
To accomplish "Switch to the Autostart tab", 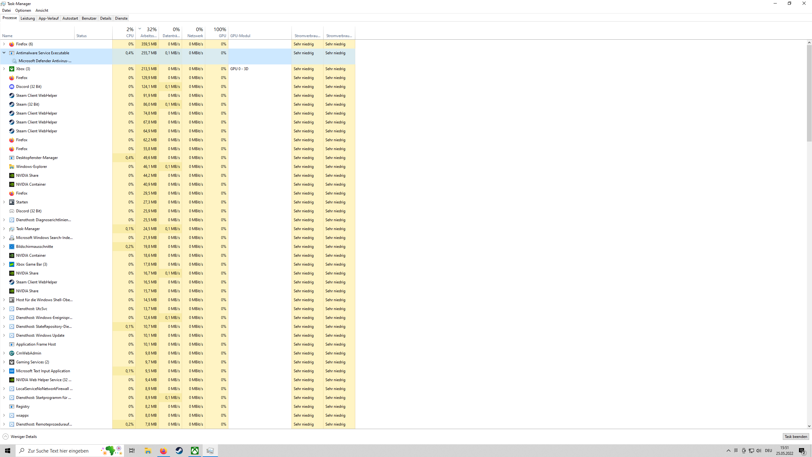I will coord(70,18).
